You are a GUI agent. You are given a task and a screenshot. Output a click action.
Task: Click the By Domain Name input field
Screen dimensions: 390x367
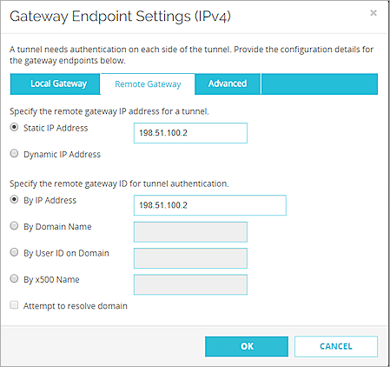tap(190, 232)
